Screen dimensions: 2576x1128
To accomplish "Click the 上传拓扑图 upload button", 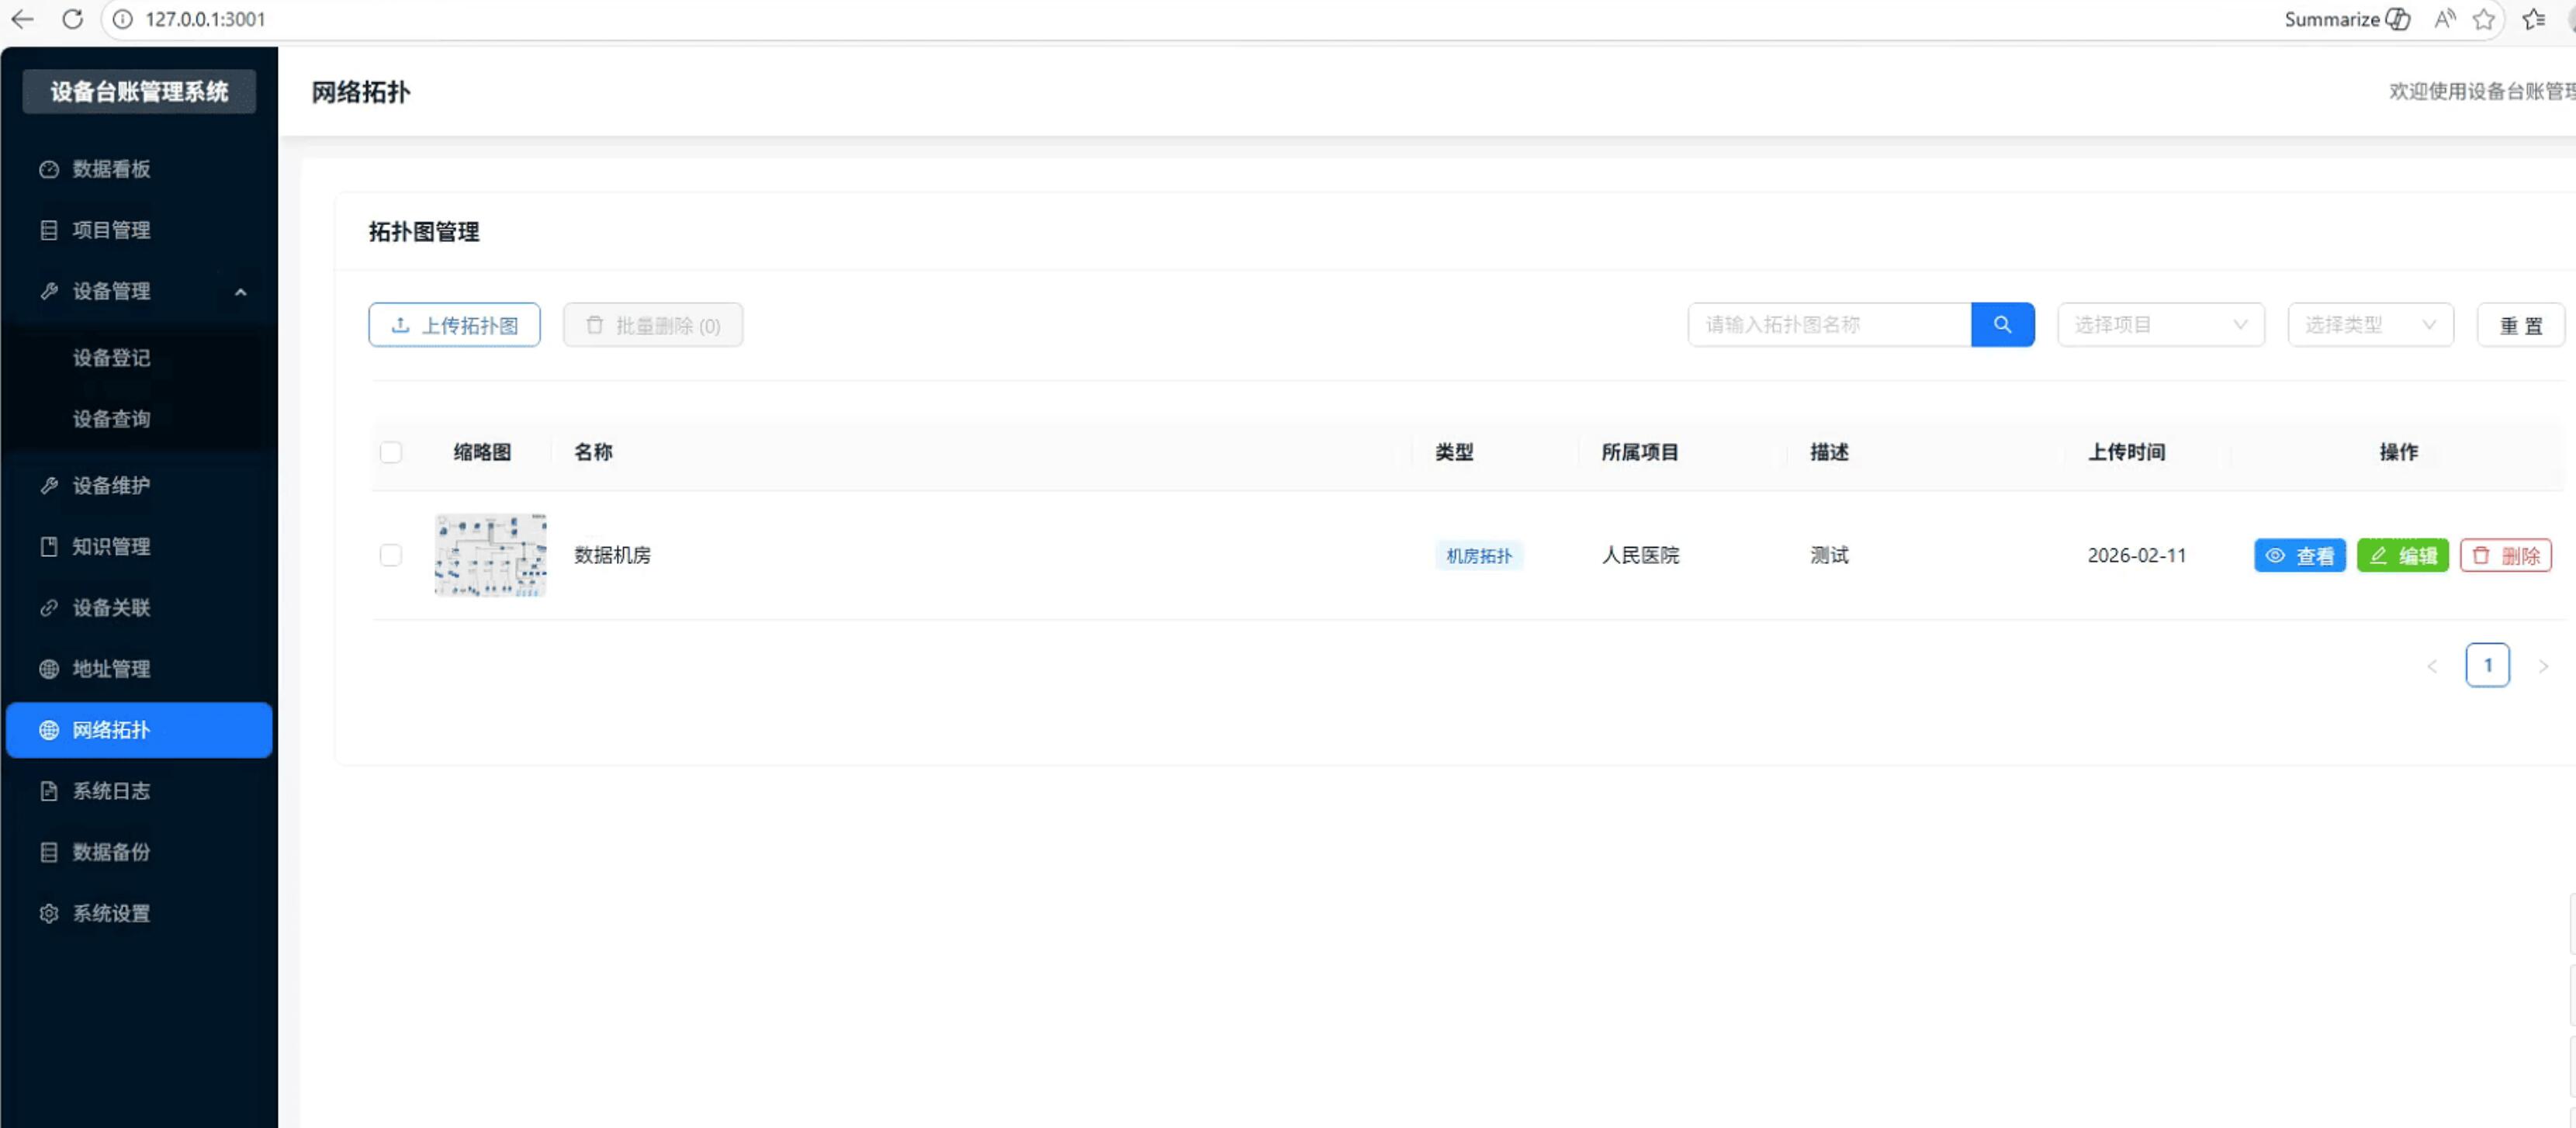I will click(x=454, y=325).
